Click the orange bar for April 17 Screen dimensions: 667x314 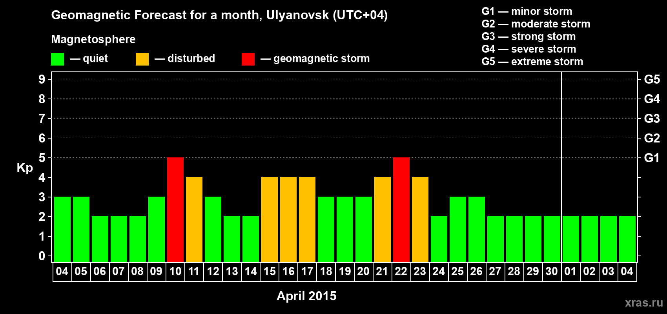click(307, 220)
